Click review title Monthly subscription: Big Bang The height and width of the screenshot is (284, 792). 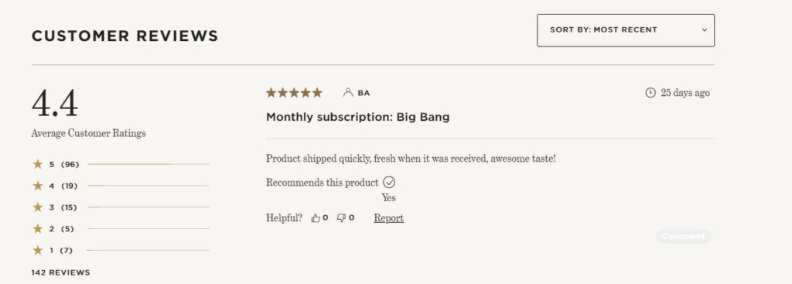pyautogui.click(x=357, y=118)
